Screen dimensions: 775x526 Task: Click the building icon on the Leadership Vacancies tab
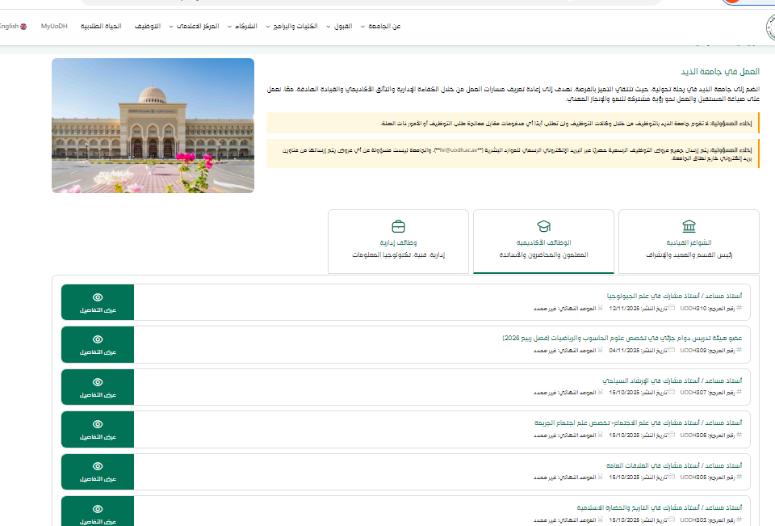click(689, 225)
